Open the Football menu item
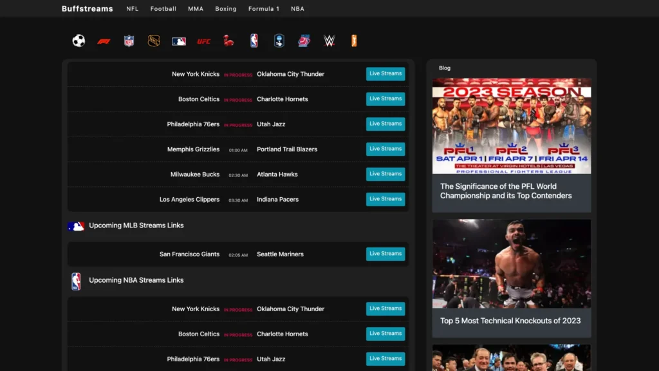659x371 pixels. pos(163,9)
